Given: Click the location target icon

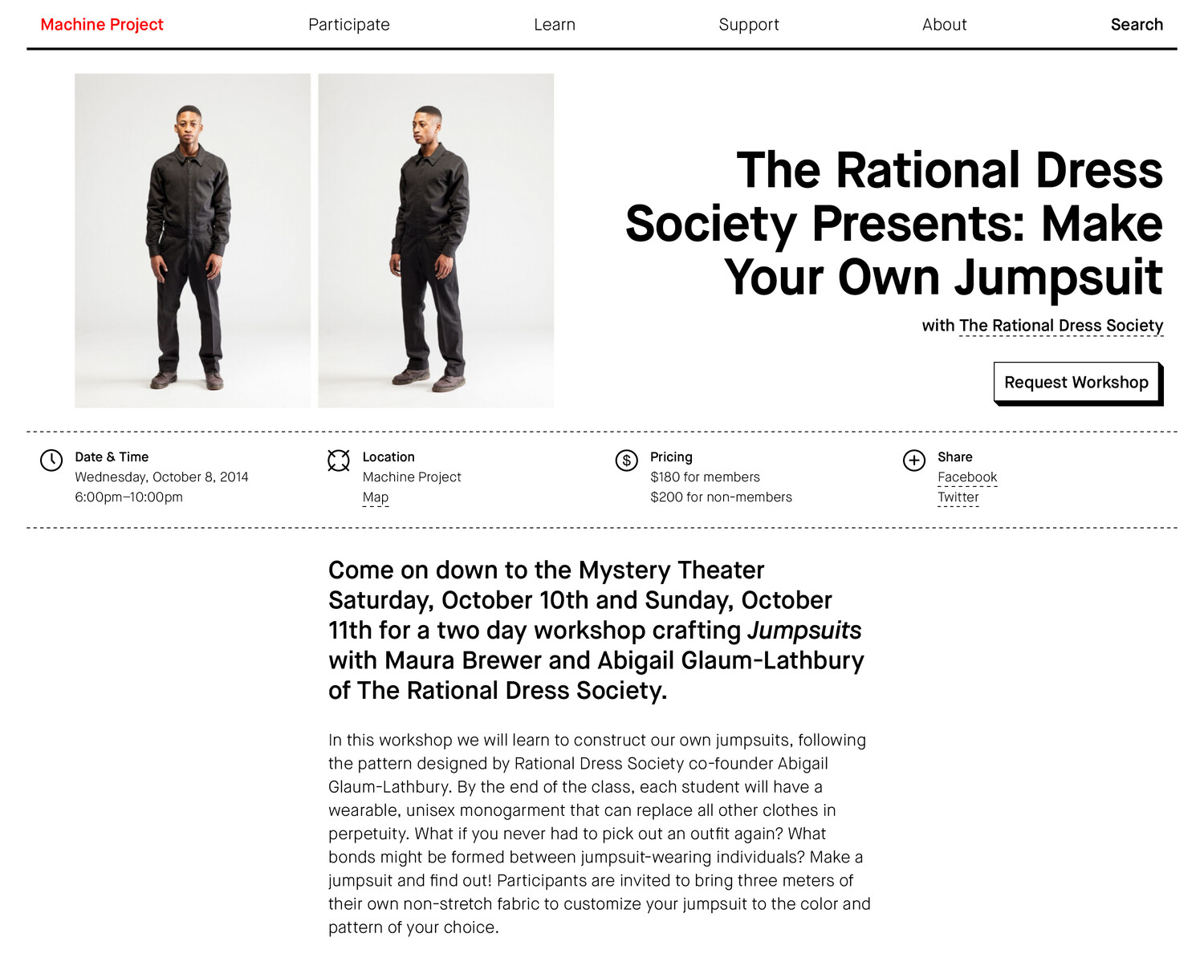Looking at the screenshot, I should click(x=339, y=460).
